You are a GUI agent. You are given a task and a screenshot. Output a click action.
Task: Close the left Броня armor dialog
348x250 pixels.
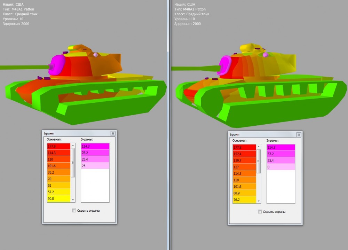coord(113,133)
